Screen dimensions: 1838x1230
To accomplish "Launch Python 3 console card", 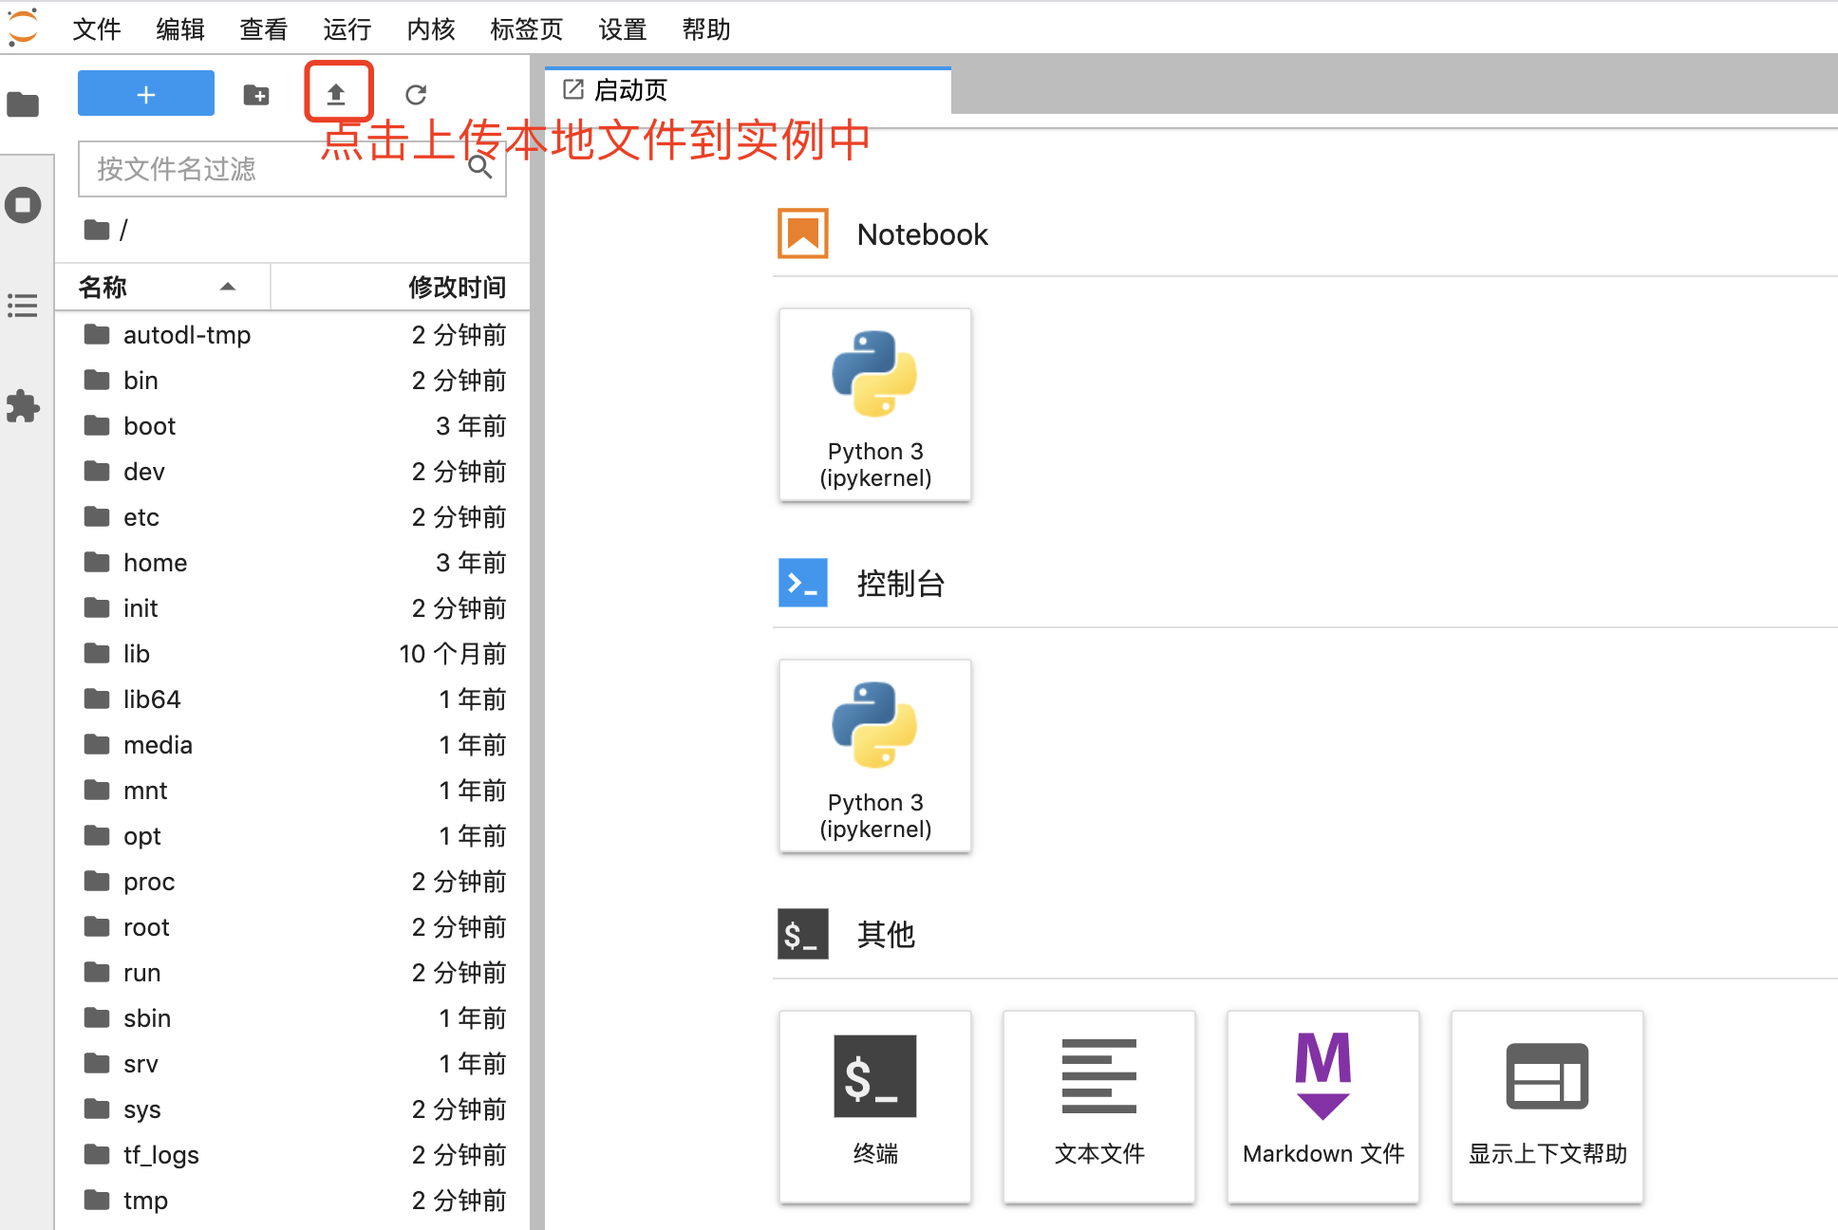I will coord(875,755).
